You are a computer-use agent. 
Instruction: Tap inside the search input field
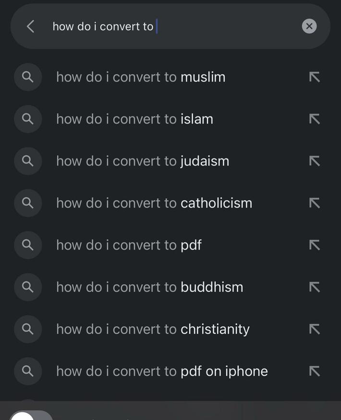pyautogui.click(x=144, y=26)
